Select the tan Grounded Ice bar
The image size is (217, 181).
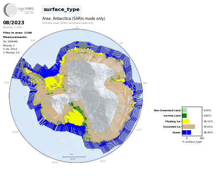[x=189, y=127]
